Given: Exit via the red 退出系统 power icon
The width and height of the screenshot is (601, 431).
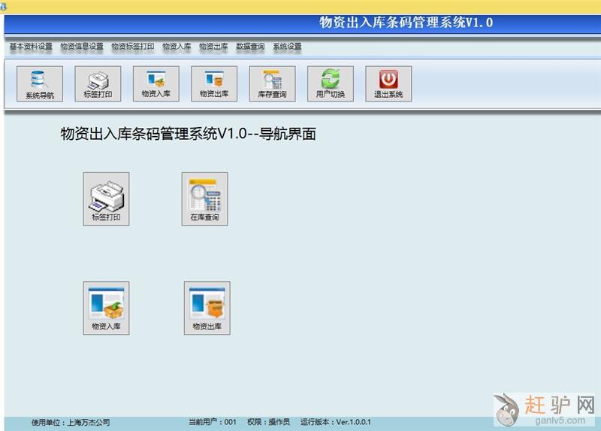Looking at the screenshot, I should pyautogui.click(x=388, y=83).
